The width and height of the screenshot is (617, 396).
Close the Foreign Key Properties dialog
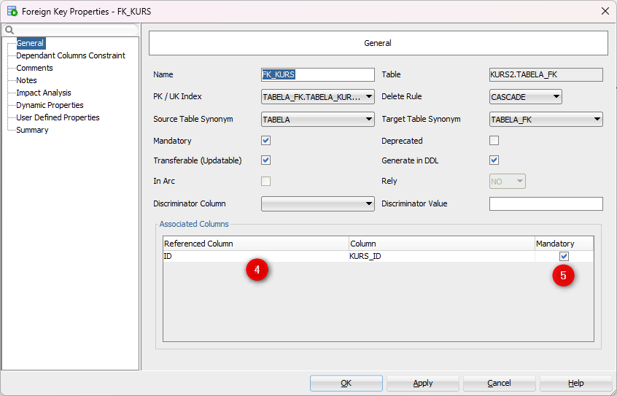pyautogui.click(x=604, y=11)
